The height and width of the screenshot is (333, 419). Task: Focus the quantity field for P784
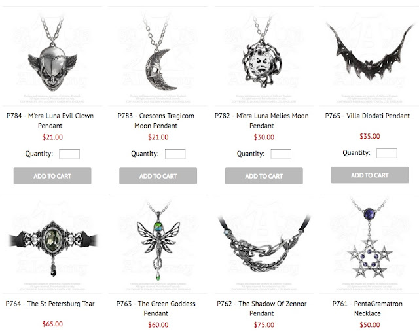(69, 154)
